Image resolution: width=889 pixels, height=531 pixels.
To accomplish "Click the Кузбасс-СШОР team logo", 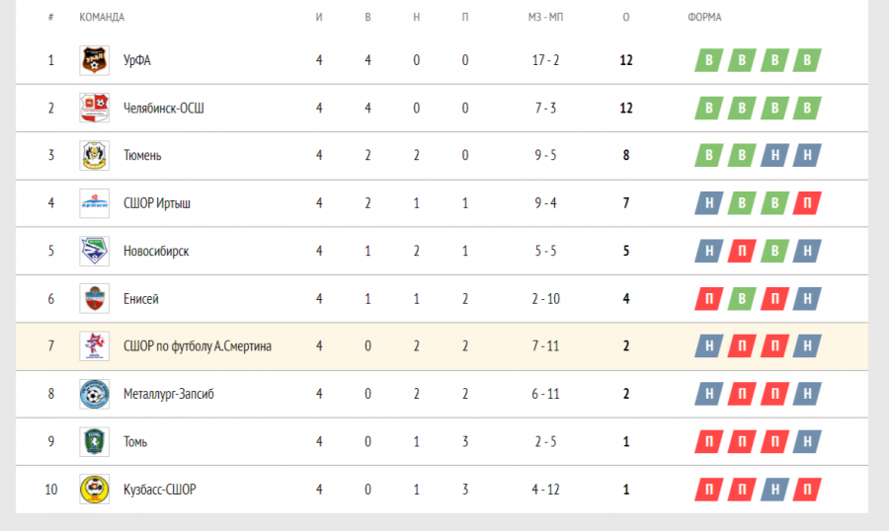I will tap(94, 490).
